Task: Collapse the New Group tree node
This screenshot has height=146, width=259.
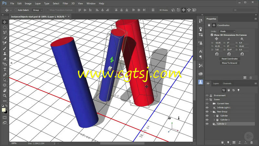Action: click(x=211, y=112)
